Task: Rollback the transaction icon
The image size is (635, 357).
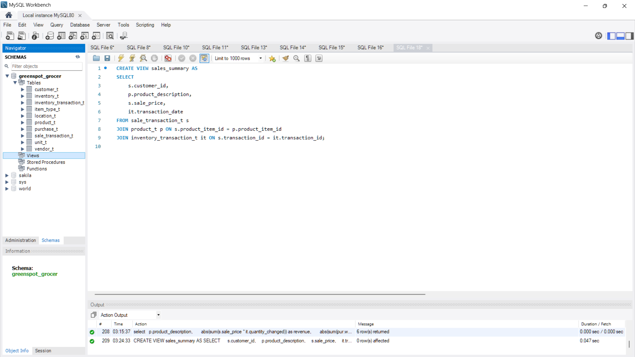Action: (x=193, y=58)
